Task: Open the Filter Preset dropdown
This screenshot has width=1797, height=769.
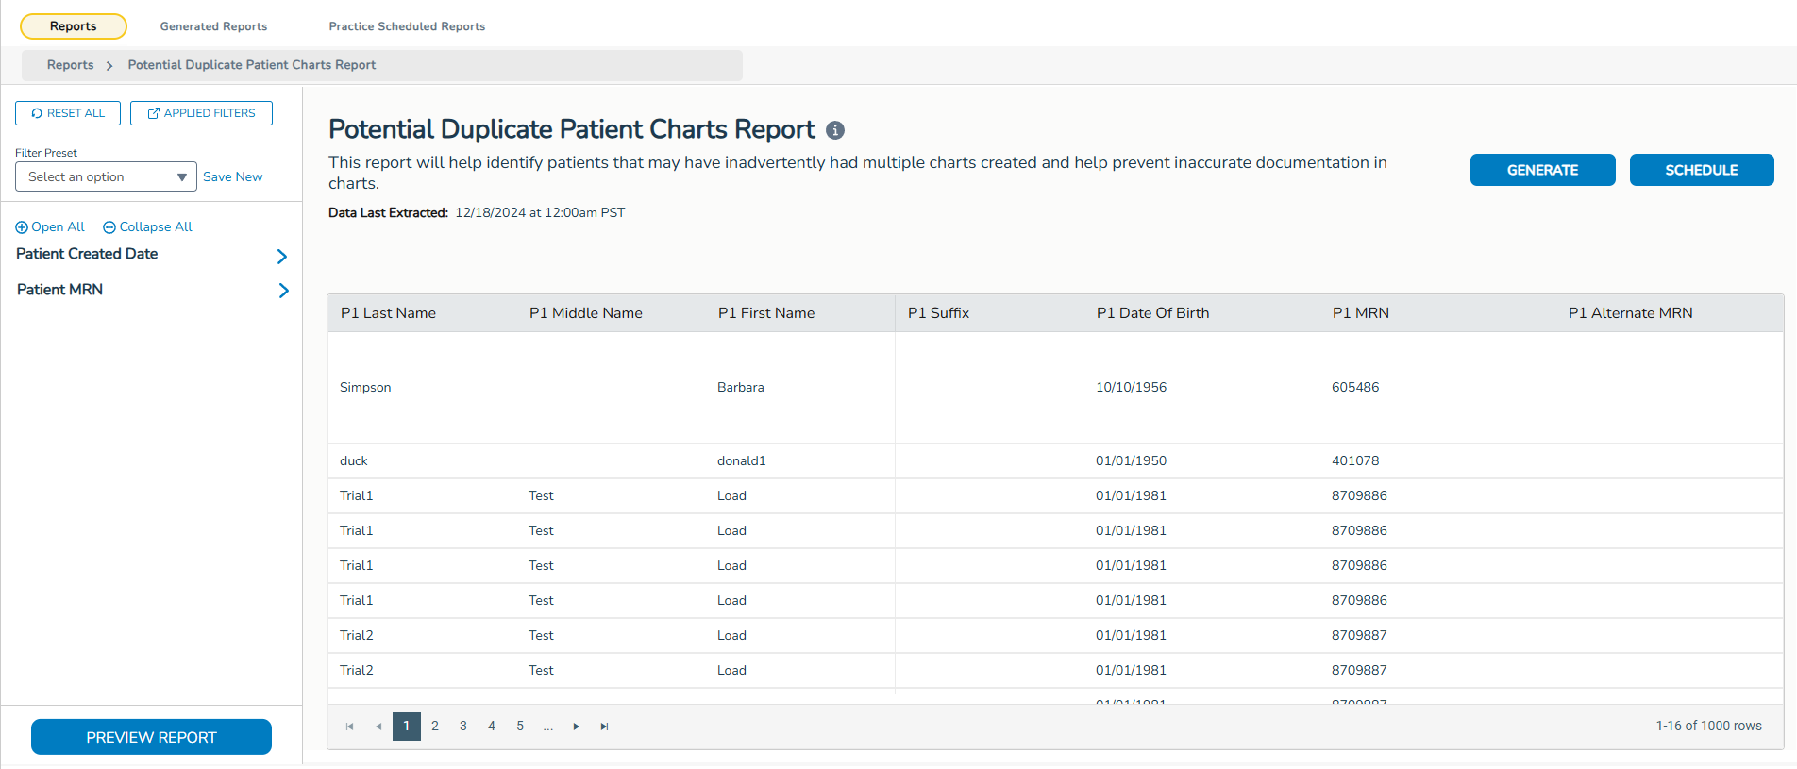Action: tap(106, 177)
